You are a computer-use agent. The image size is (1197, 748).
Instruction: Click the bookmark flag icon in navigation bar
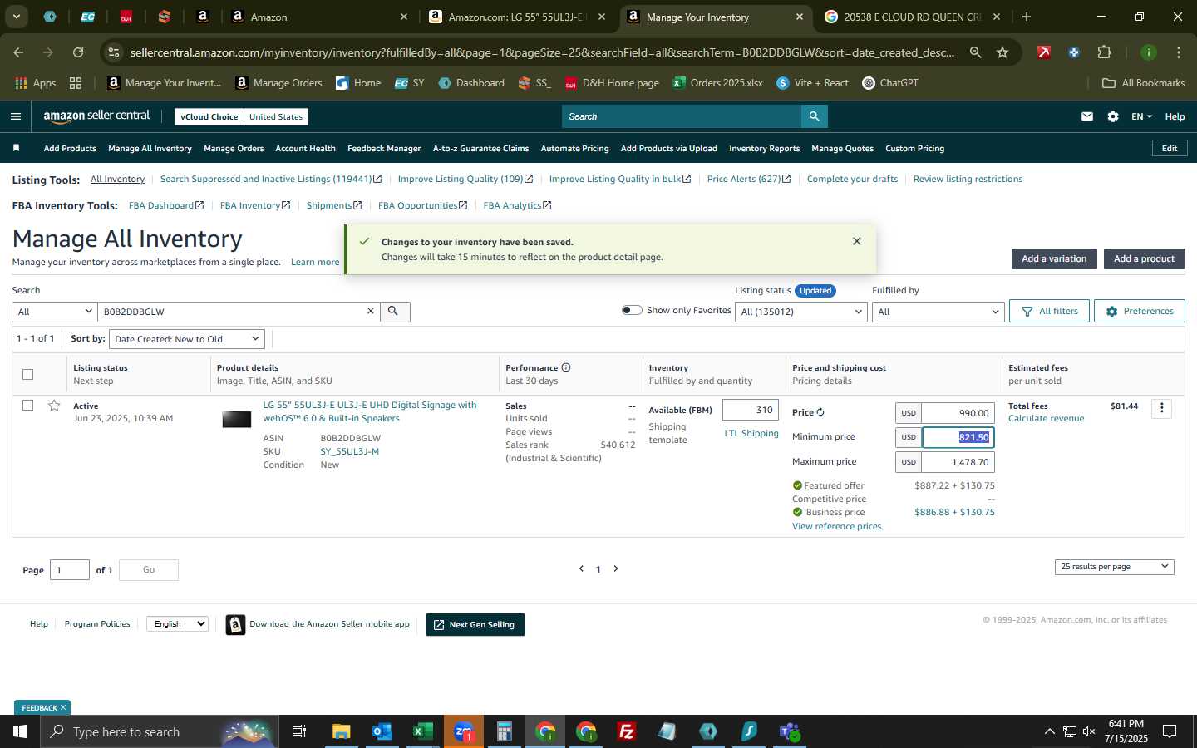pos(16,148)
